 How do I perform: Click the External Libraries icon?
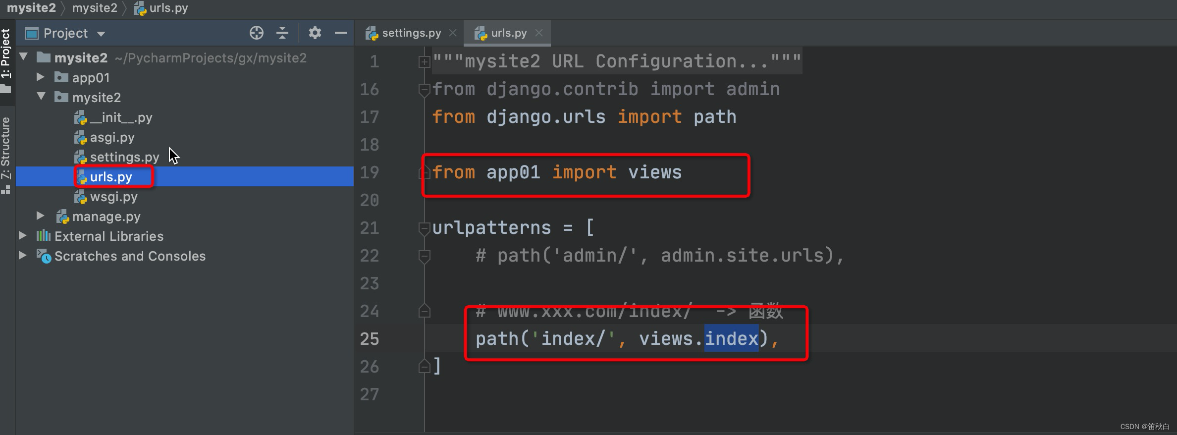coord(44,235)
